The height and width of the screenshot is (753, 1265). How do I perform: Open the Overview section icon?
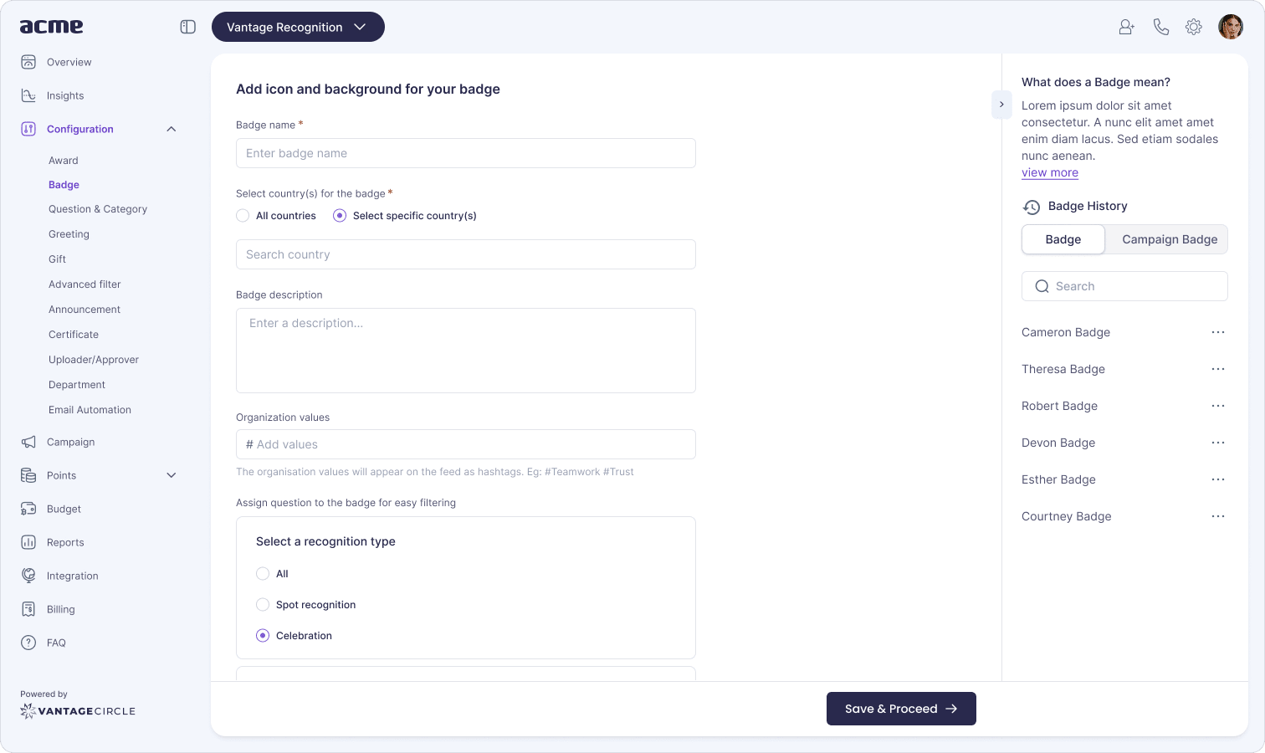[x=28, y=62]
